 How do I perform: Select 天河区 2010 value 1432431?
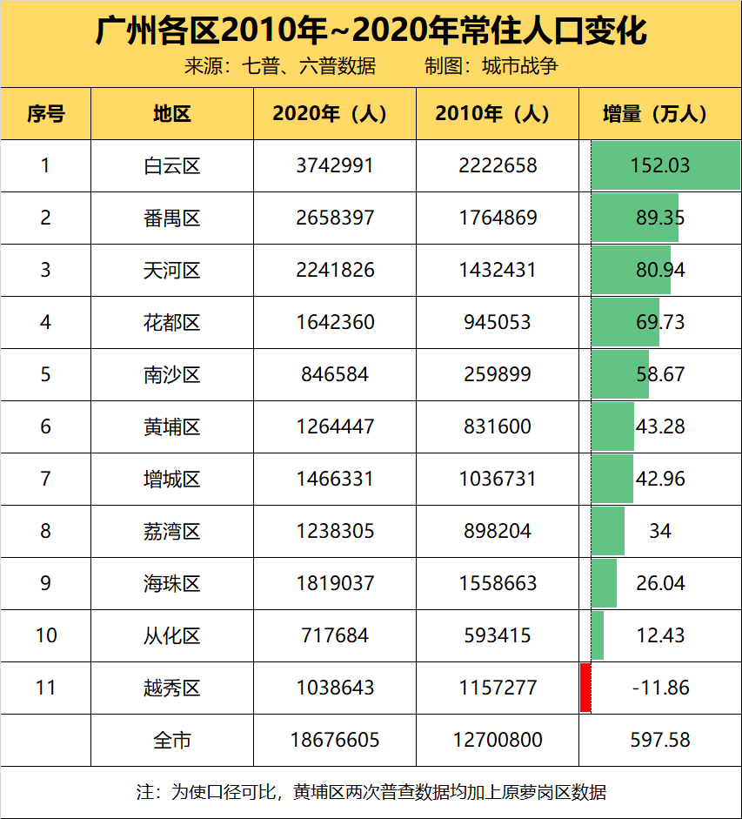[498, 270]
